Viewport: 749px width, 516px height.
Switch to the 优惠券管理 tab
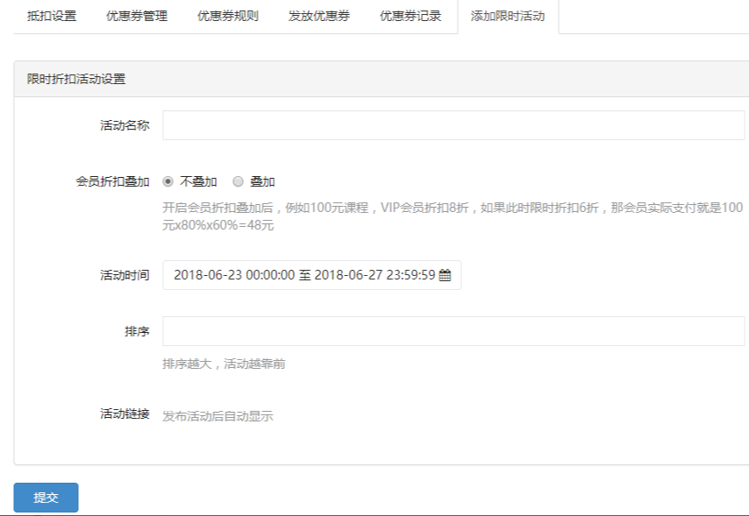(x=137, y=17)
